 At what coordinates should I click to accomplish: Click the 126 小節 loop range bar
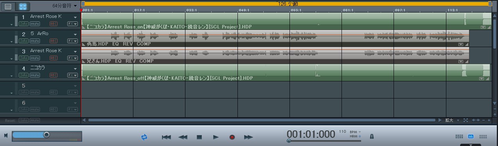coord(287,4)
